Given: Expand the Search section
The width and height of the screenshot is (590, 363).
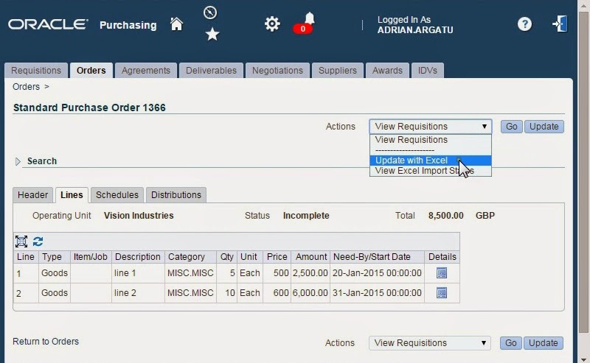Looking at the screenshot, I should tap(18, 161).
